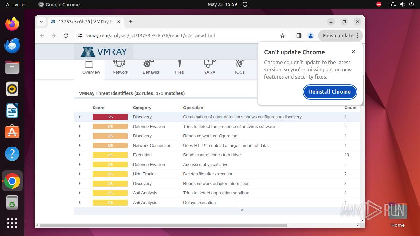
Task: Click the Google Chrome dock icon
Action: pyautogui.click(x=12, y=181)
